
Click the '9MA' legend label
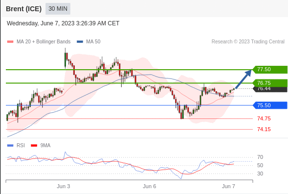coord(45,145)
